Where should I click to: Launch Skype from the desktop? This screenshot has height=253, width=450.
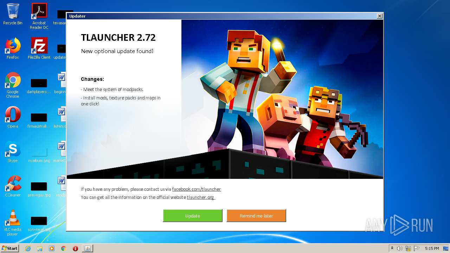click(x=13, y=152)
